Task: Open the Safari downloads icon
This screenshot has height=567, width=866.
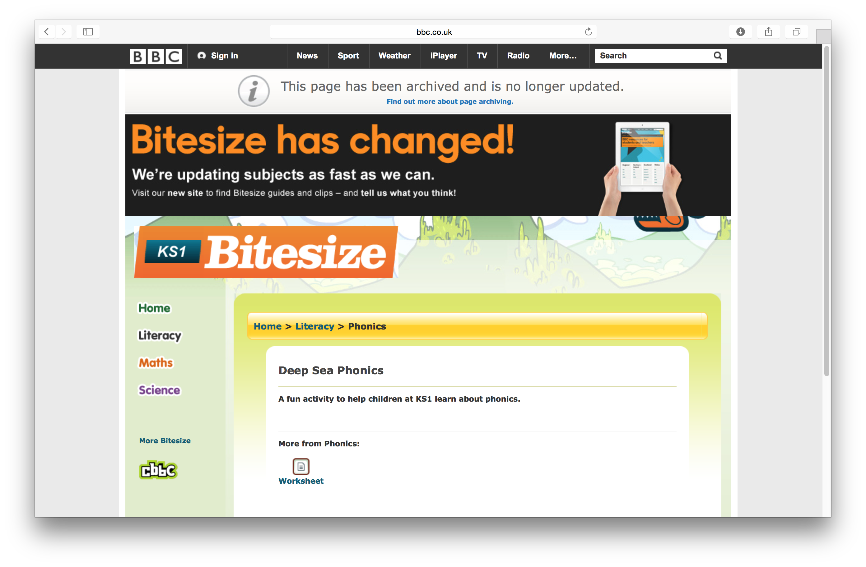Action: tap(740, 32)
